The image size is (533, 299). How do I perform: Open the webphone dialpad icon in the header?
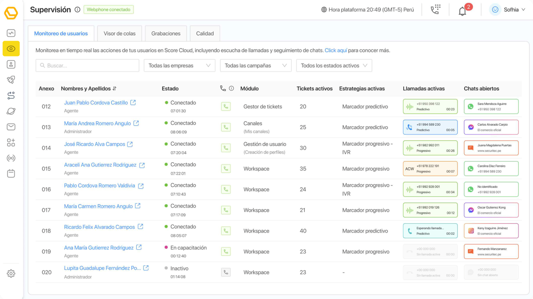tap(435, 9)
